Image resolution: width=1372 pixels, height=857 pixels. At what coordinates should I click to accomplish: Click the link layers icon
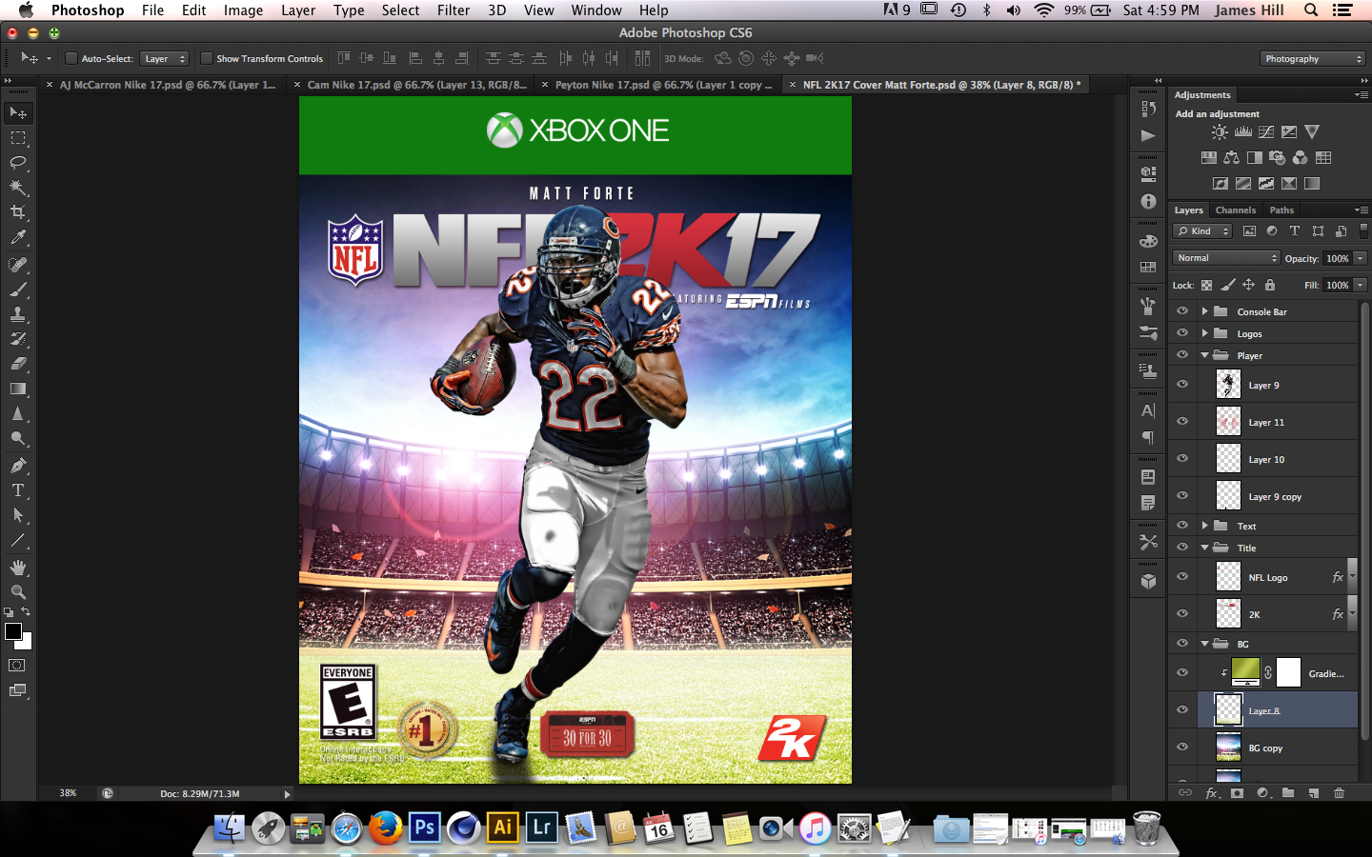[1185, 792]
